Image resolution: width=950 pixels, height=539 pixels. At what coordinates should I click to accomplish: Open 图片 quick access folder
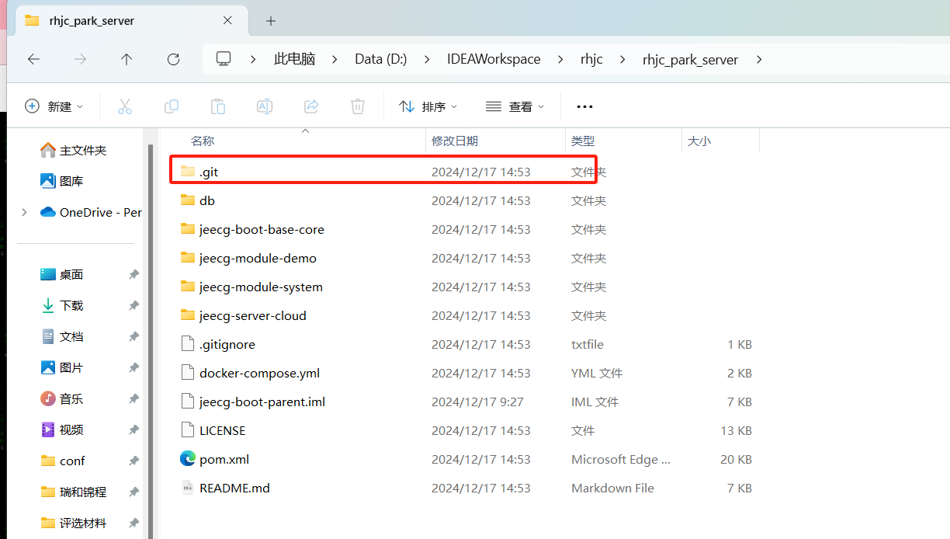pos(61,367)
